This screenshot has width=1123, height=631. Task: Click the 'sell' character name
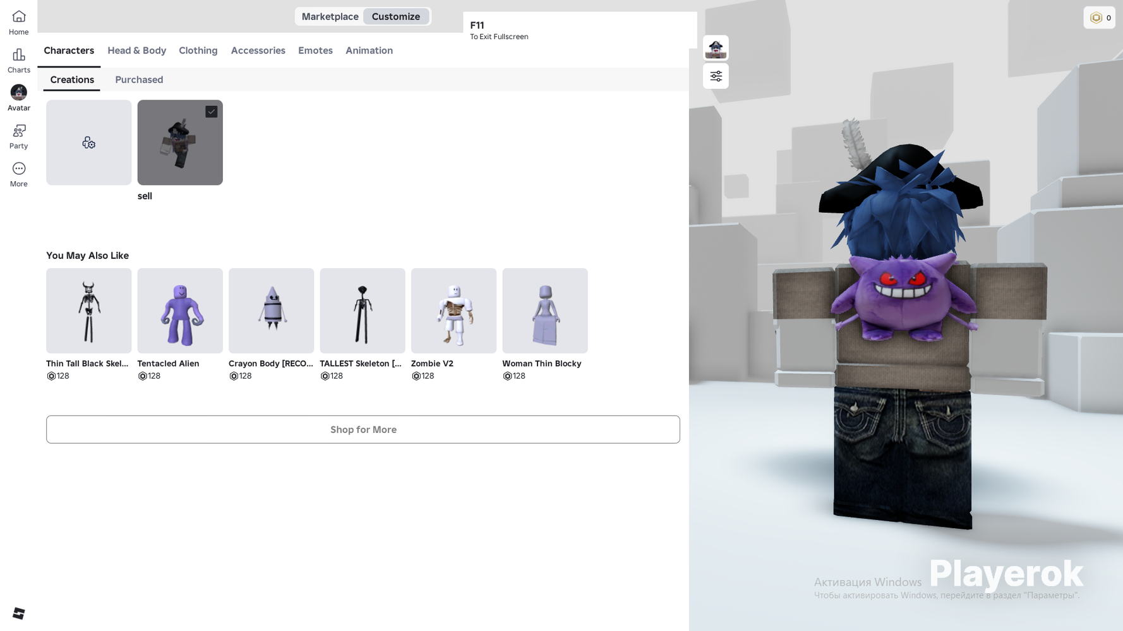[145, 196]
